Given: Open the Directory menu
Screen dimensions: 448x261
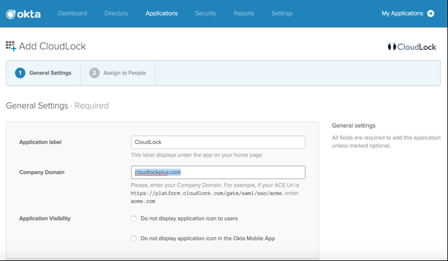Looking at the screenshot, I should (116, 13).
